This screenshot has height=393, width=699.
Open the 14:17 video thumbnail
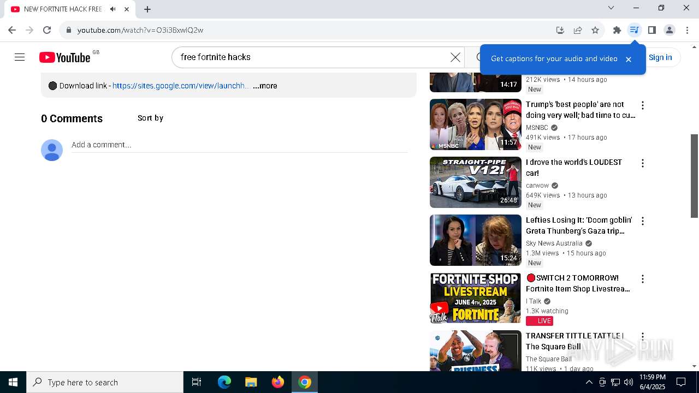coord(476,82)
